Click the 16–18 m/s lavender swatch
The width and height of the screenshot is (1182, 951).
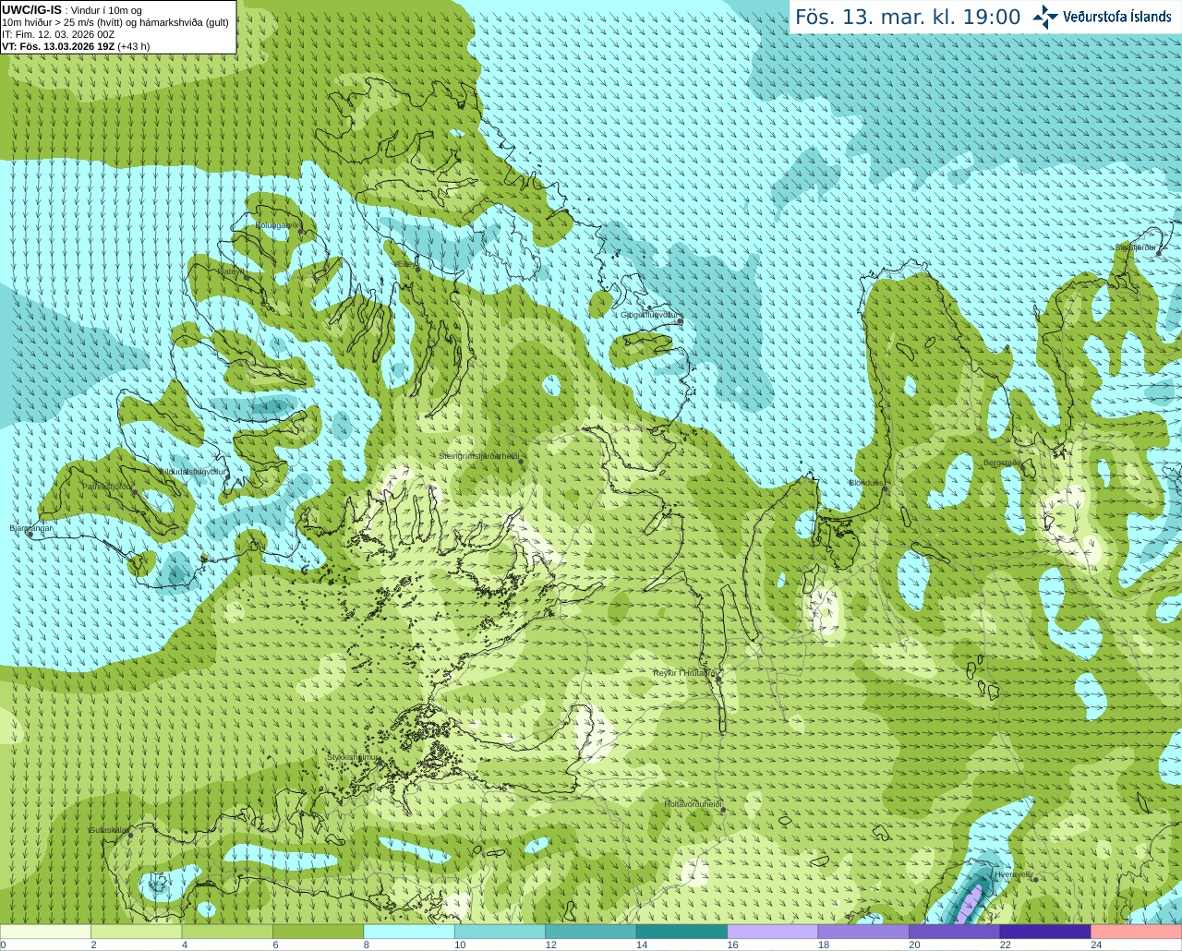pyautogui.click(x=773, y=932)
